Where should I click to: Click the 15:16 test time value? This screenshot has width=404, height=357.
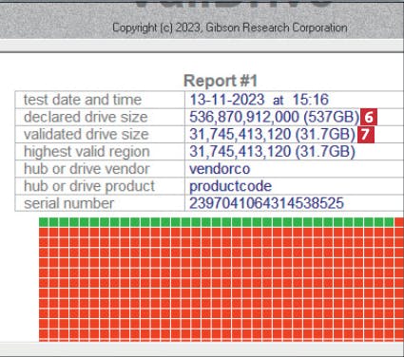pos(310,100)
